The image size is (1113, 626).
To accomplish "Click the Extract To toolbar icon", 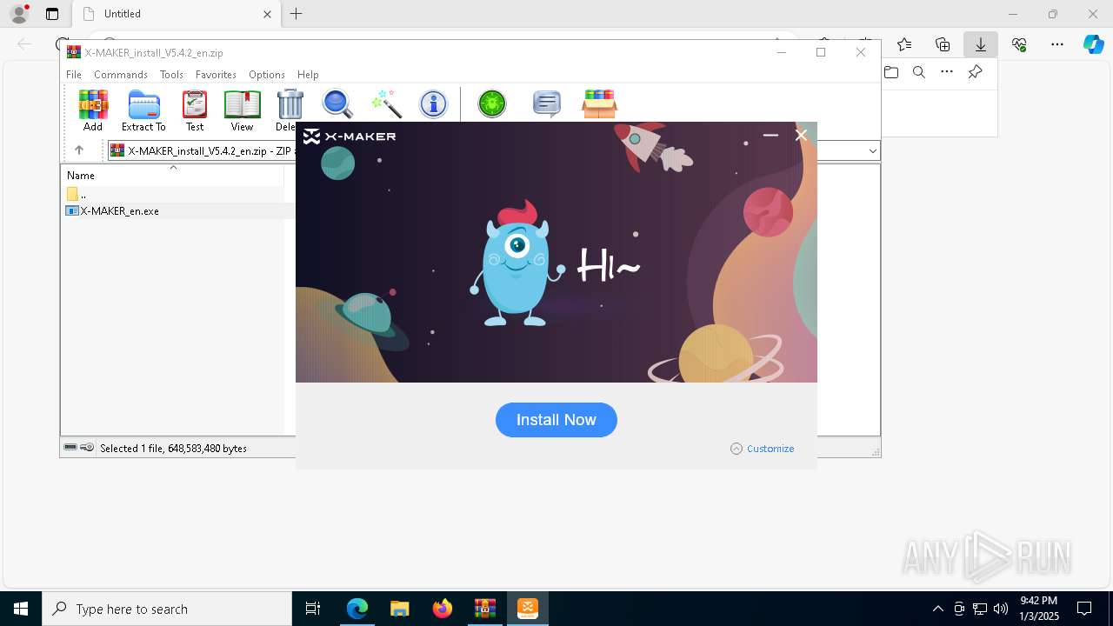I will click(143, 110).
